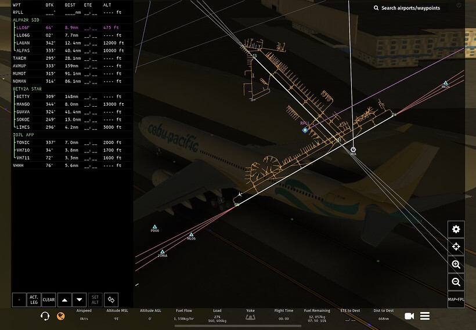This screenshot has width=476, height=330.
Task: Collapse the ALPA2R SID group
Action: click(26, 20)
